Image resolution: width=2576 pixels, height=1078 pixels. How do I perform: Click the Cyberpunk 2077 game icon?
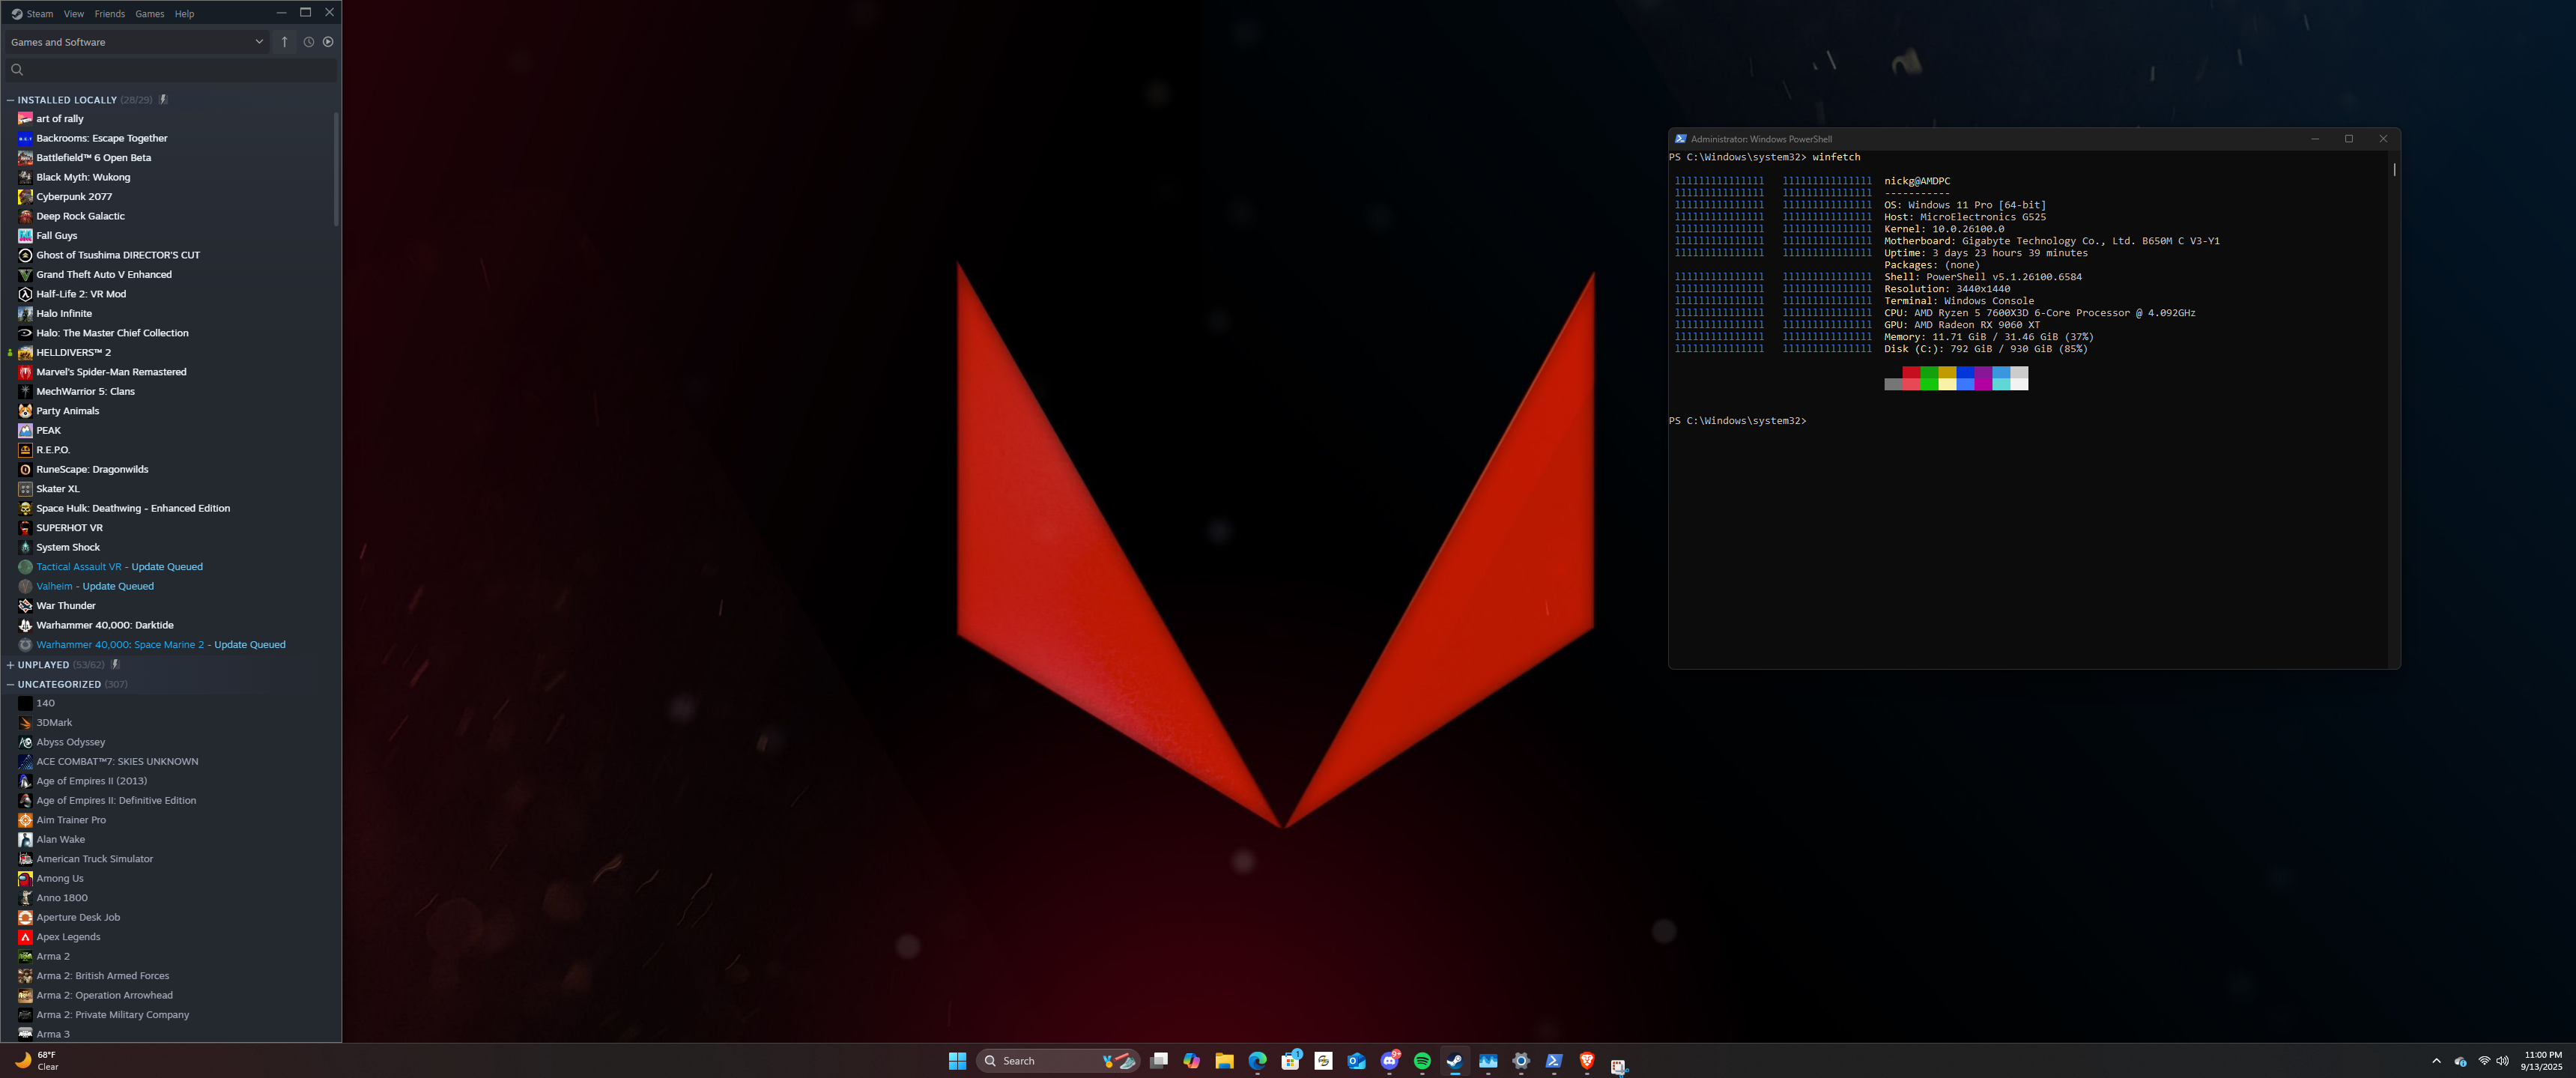(25, 197)
